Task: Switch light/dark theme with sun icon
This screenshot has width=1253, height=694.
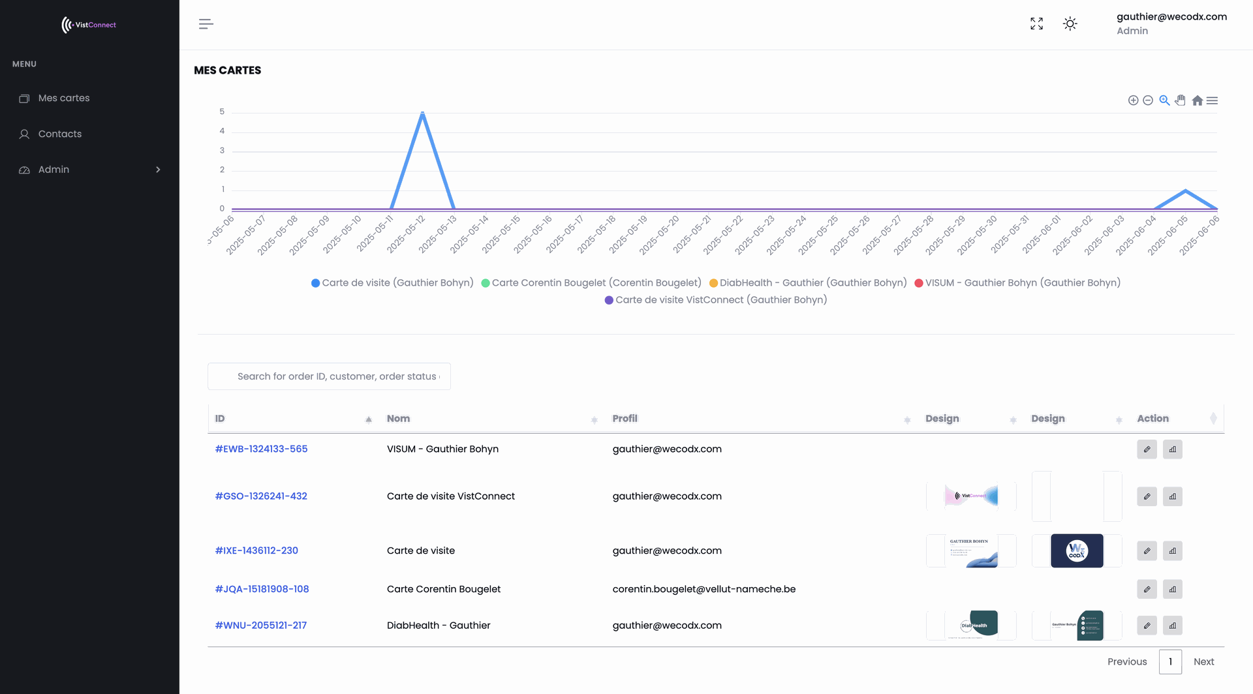Action: point(1070,24)
